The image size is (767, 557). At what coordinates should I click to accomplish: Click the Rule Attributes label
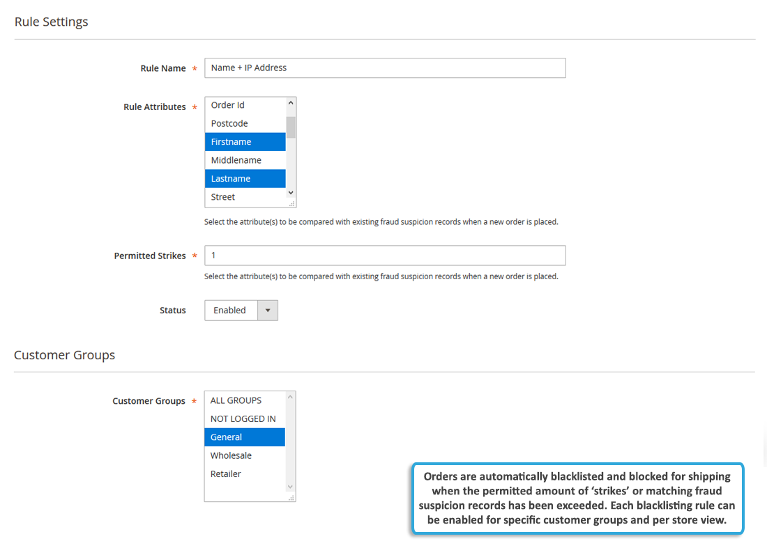[x=155, y=107]
